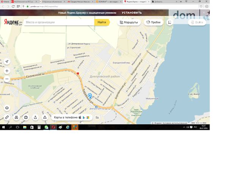
Task: Open Маршруты route planner
Action: 129,22
